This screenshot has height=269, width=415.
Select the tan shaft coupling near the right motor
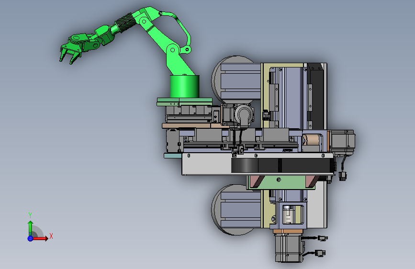tap(312, 140)
